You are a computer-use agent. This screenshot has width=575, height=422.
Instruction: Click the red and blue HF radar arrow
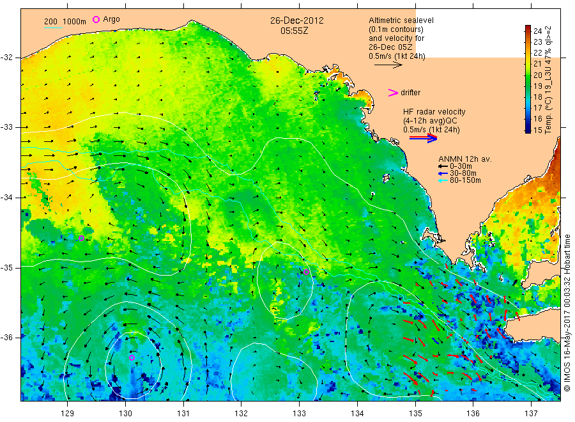point(424,138)
